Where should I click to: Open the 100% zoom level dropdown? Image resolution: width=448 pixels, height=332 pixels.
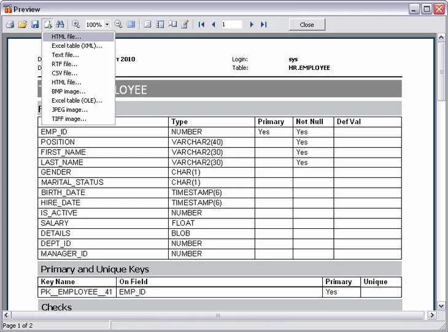click(107, 25)
